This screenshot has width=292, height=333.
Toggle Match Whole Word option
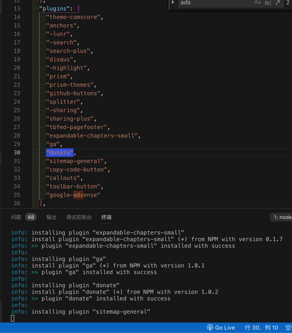pos(268,3)
